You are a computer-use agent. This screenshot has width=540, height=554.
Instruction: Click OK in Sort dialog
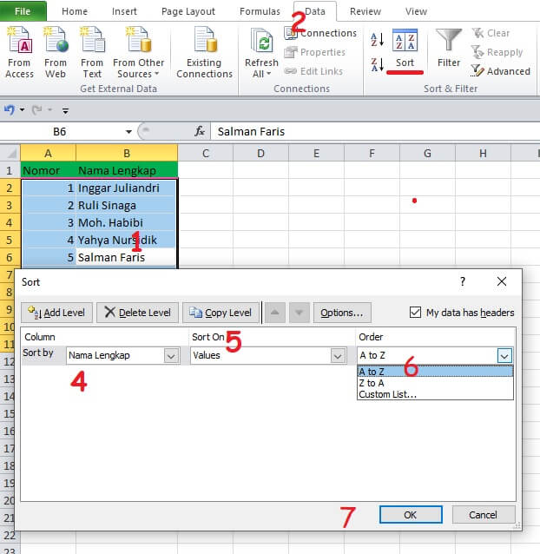point(411,515)
